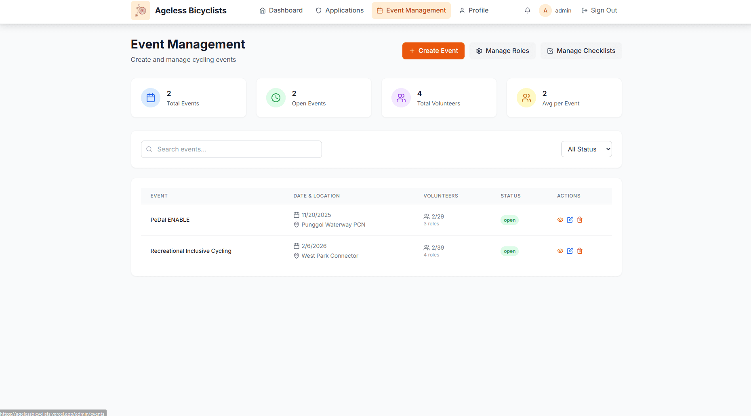Click the PeDal ENABLE event name
The image size is (751, 416).
tap(170, 220)
